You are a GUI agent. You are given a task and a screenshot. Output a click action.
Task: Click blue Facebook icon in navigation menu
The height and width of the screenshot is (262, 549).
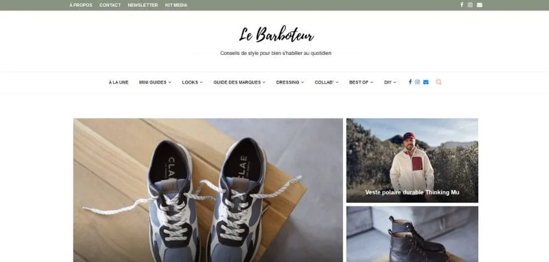(410, 82)
